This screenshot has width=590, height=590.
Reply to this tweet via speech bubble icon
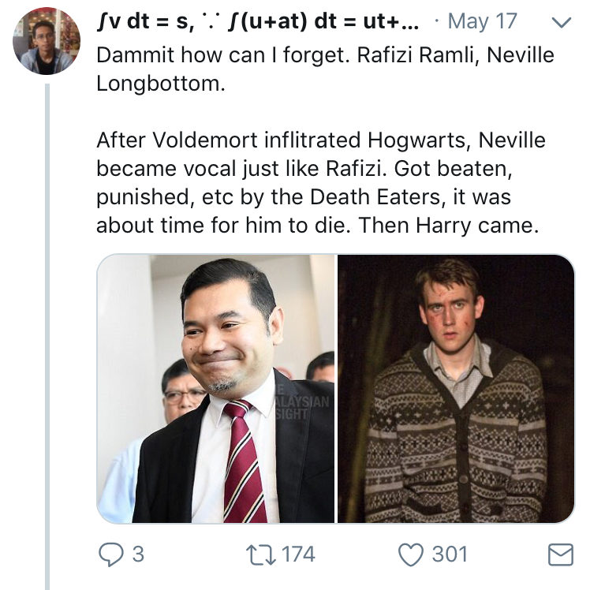110,555
